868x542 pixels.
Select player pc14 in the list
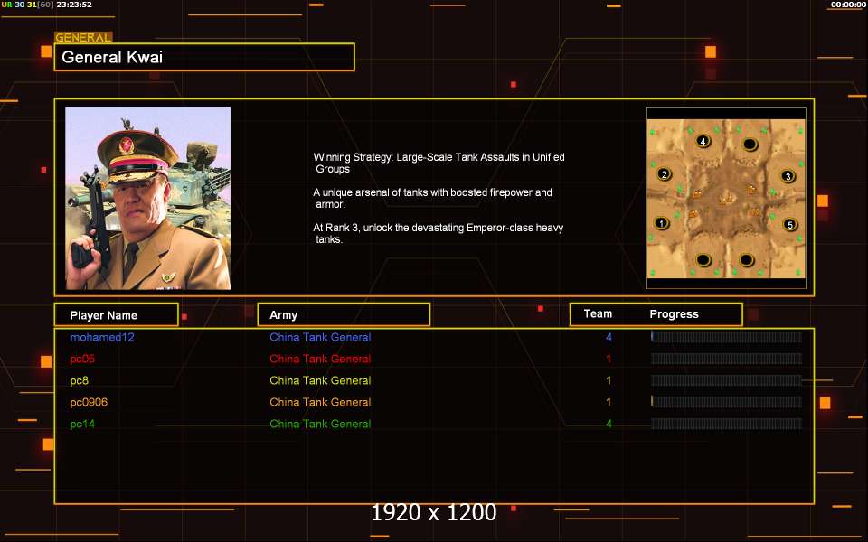(x=82, y=424)
